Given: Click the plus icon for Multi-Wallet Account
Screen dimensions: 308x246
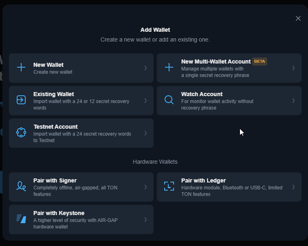Looking at the screenshot, I should (x=169, y=67).
